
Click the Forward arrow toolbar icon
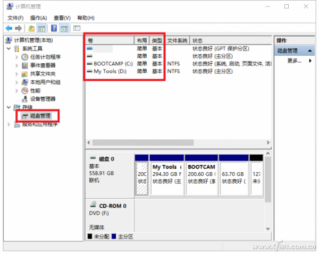pyautogui.click(x=19, y=28)
